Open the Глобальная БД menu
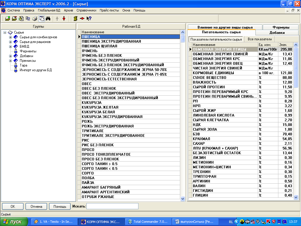 pos(49,10)
